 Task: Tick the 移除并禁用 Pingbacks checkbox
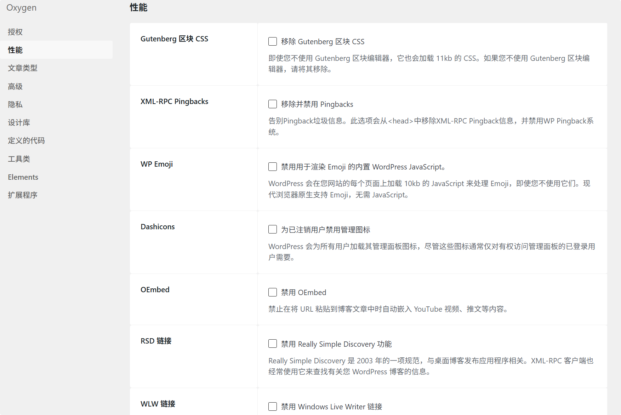click(273, 104)
